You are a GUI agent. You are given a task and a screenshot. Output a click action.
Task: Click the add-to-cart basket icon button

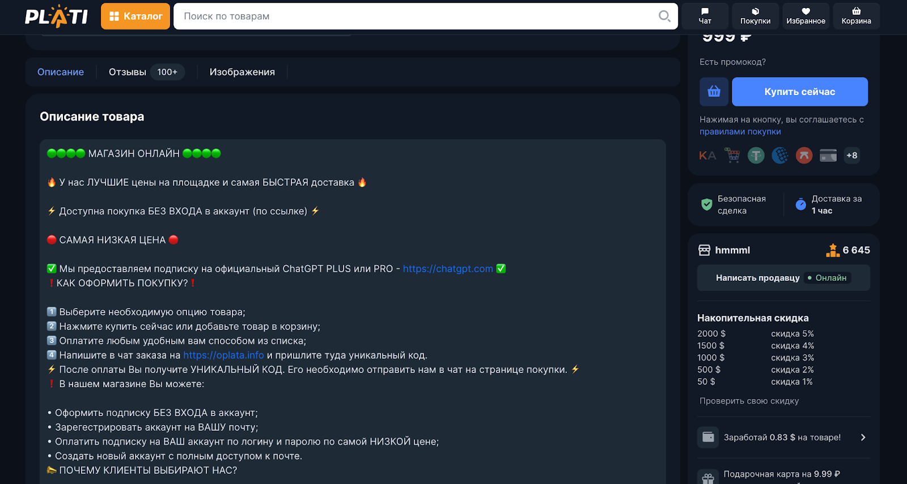pyautogui.click(x=714, y=92)
